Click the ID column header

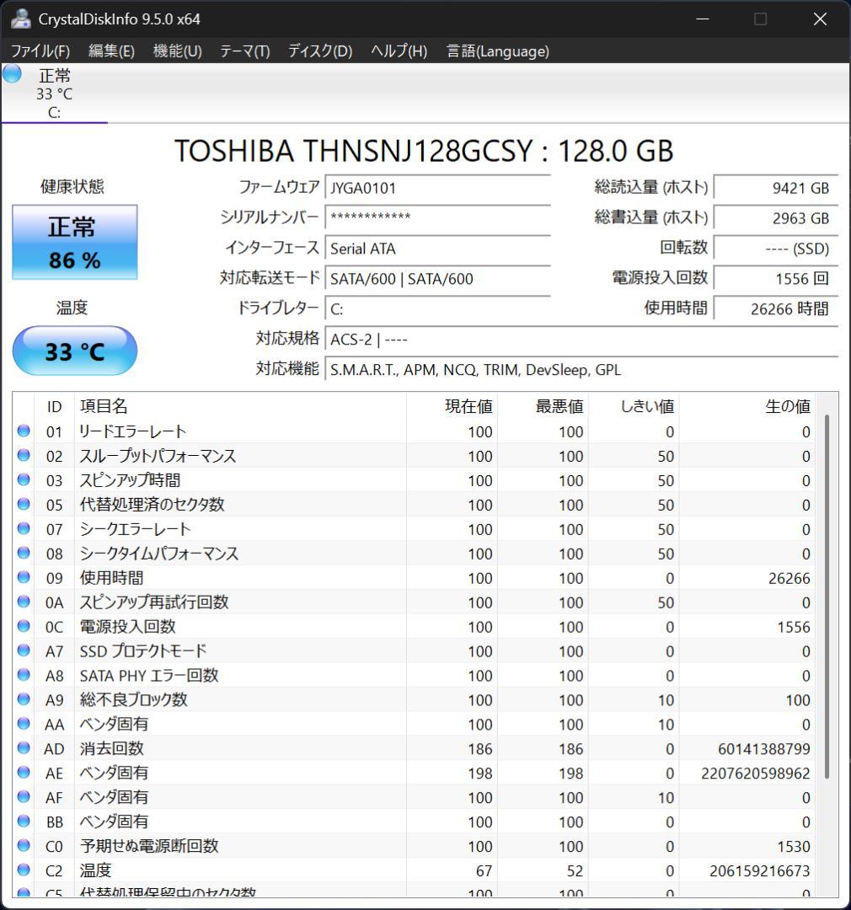(55, 406)
